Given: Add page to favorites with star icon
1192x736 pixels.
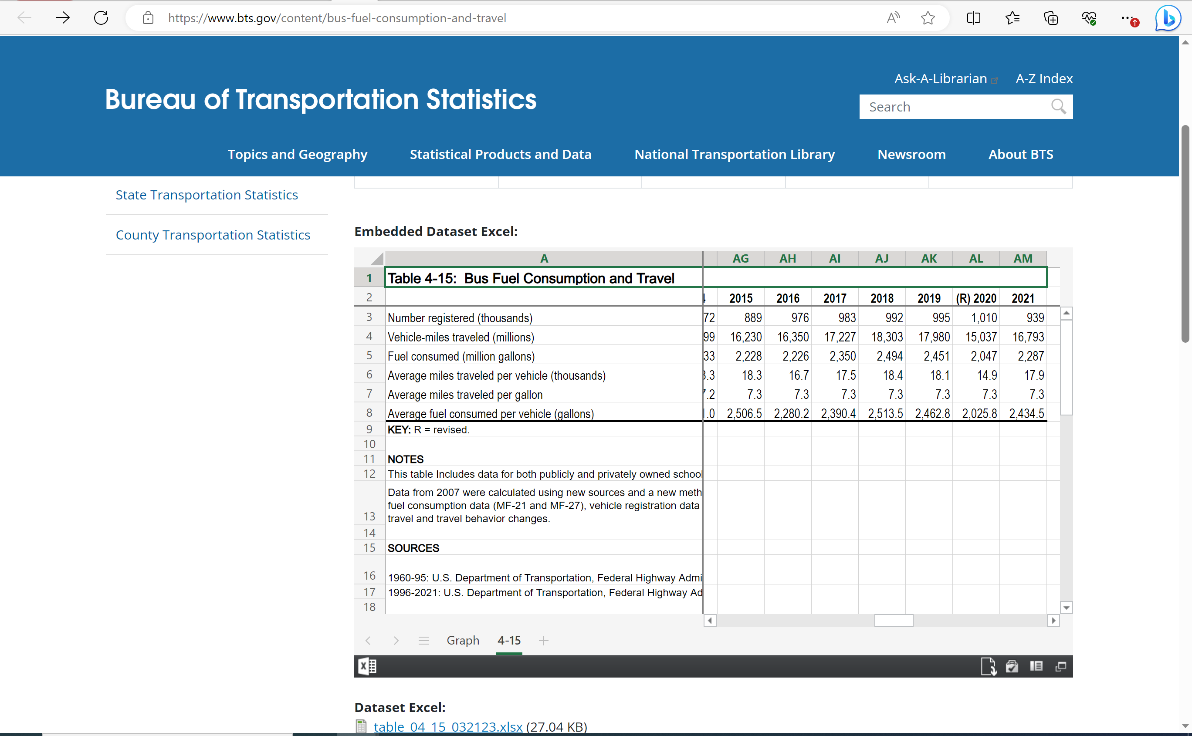Looking at the screenshot, I should click(928, 18).
